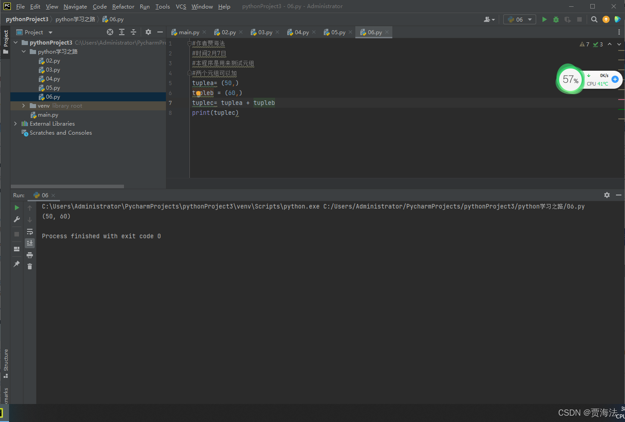This screenshot has height=422, width=625.
Task: Rerun 06 from Run panel play icon
Action: [x=17, y=208]
